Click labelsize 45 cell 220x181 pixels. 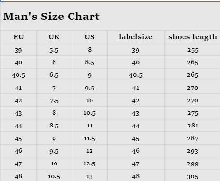136,138
